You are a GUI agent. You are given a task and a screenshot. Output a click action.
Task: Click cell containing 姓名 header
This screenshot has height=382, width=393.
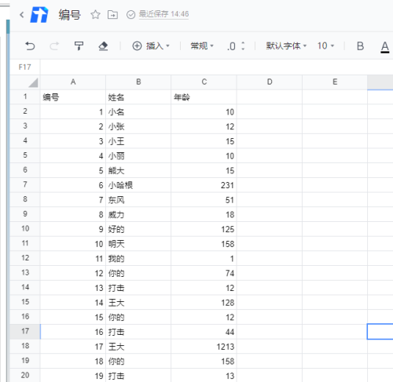138,97
